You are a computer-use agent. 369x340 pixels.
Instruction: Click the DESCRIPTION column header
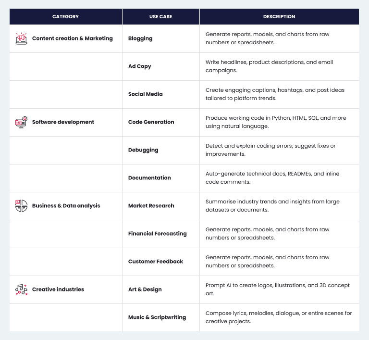pos(279,16)
